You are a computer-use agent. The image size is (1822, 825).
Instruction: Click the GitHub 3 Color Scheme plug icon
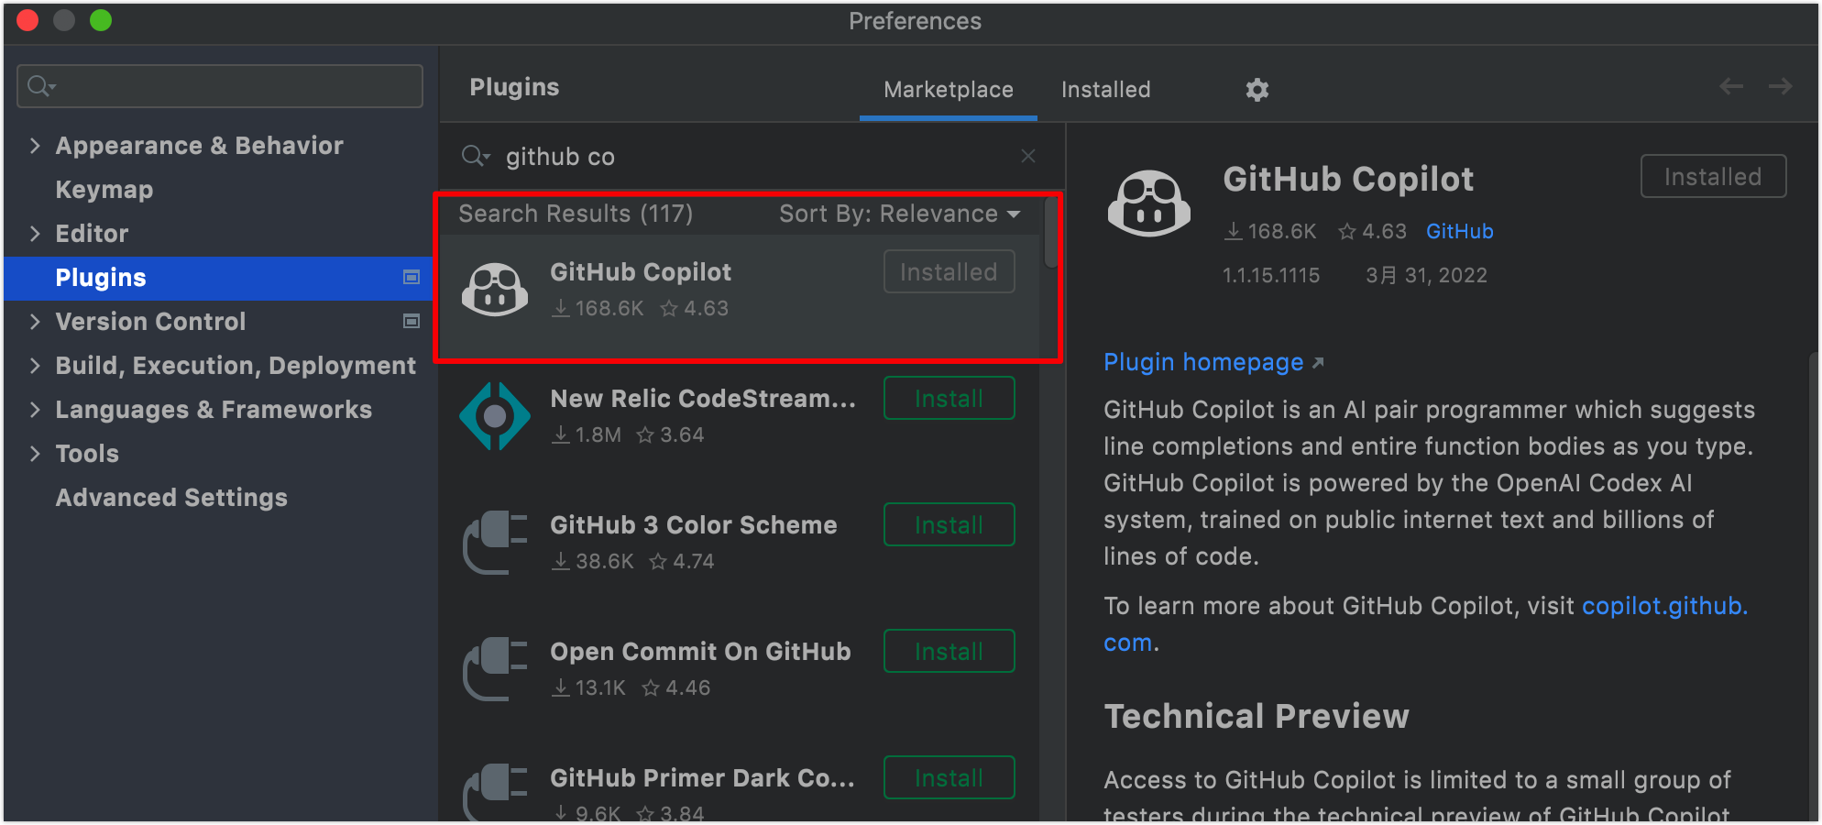[495, 543]
